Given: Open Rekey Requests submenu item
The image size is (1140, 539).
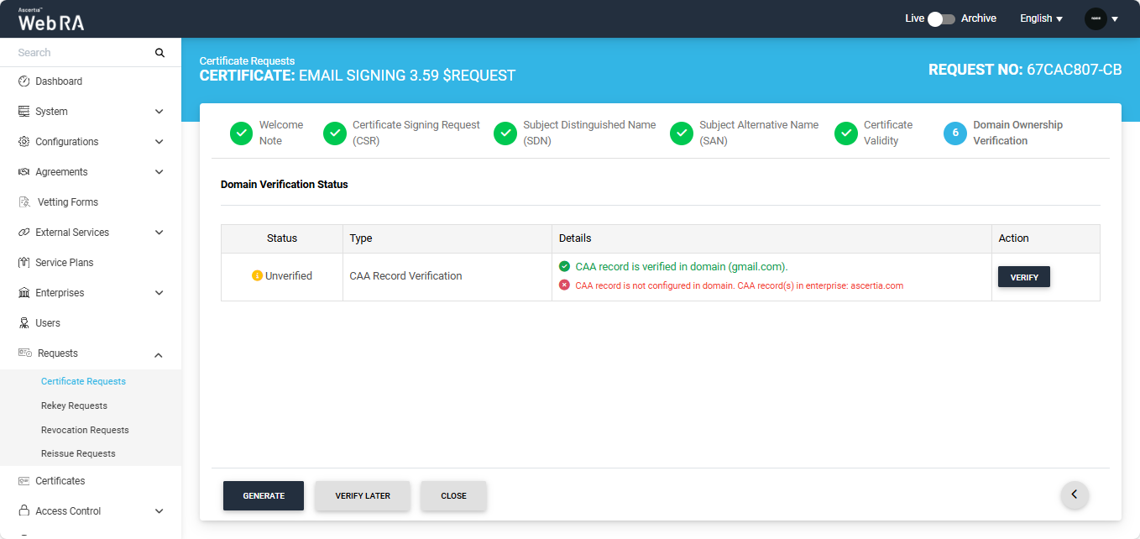Looking at the screenshot, I should pyautogui.click(x=74, y=406).
